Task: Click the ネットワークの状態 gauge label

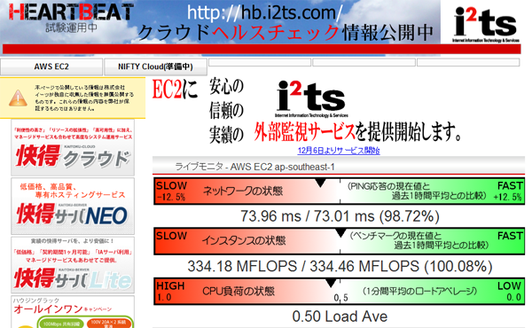Action: pyautogui.click(x=243, y=191)
